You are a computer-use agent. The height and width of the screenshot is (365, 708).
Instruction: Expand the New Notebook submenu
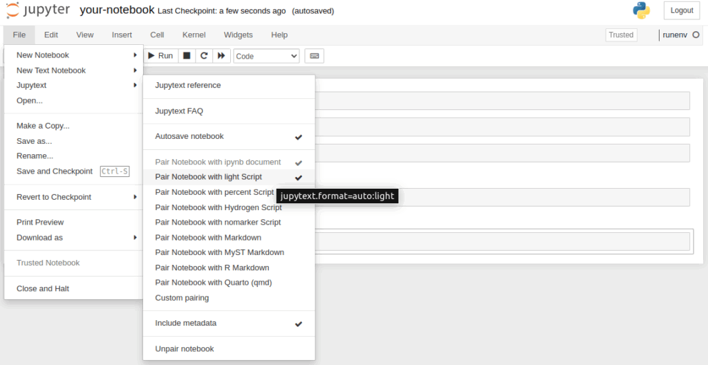coord(73,55)
